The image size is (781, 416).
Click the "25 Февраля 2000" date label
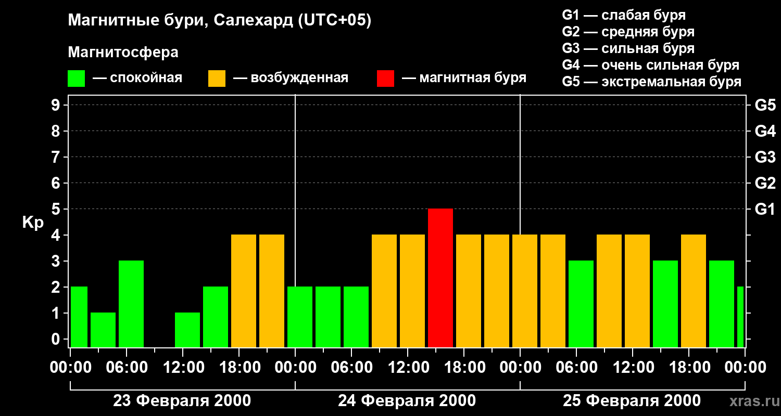coord(632,401)
